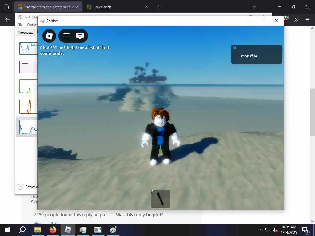Close the Downloads browser tab
The image size is (315, 236).
[x=146, y=7]
